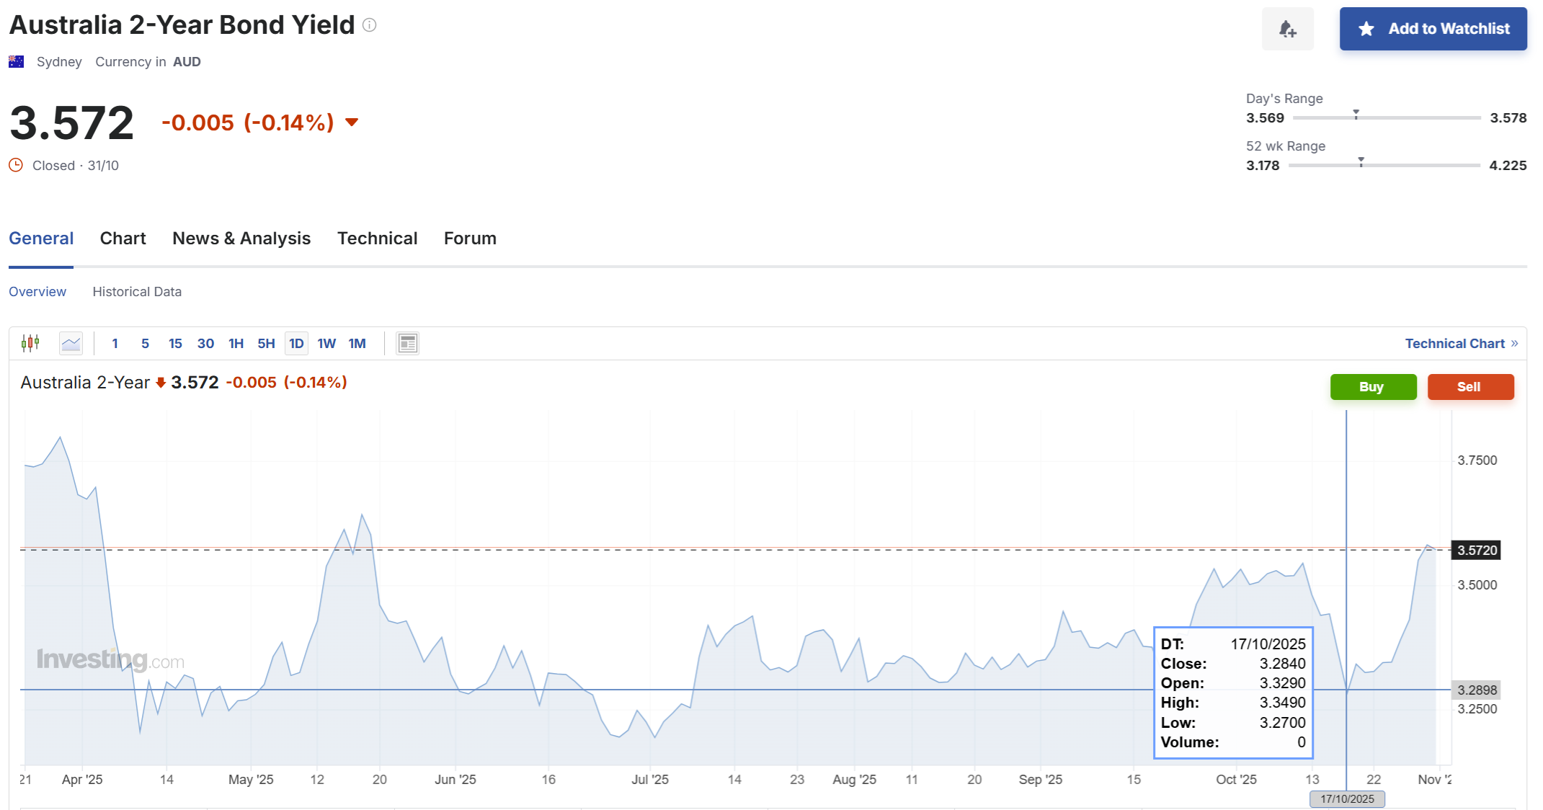Click the news overlay icon in chart toolbar
The image size is (1543, 810).
pyautogui.click(x=407, y=343)
